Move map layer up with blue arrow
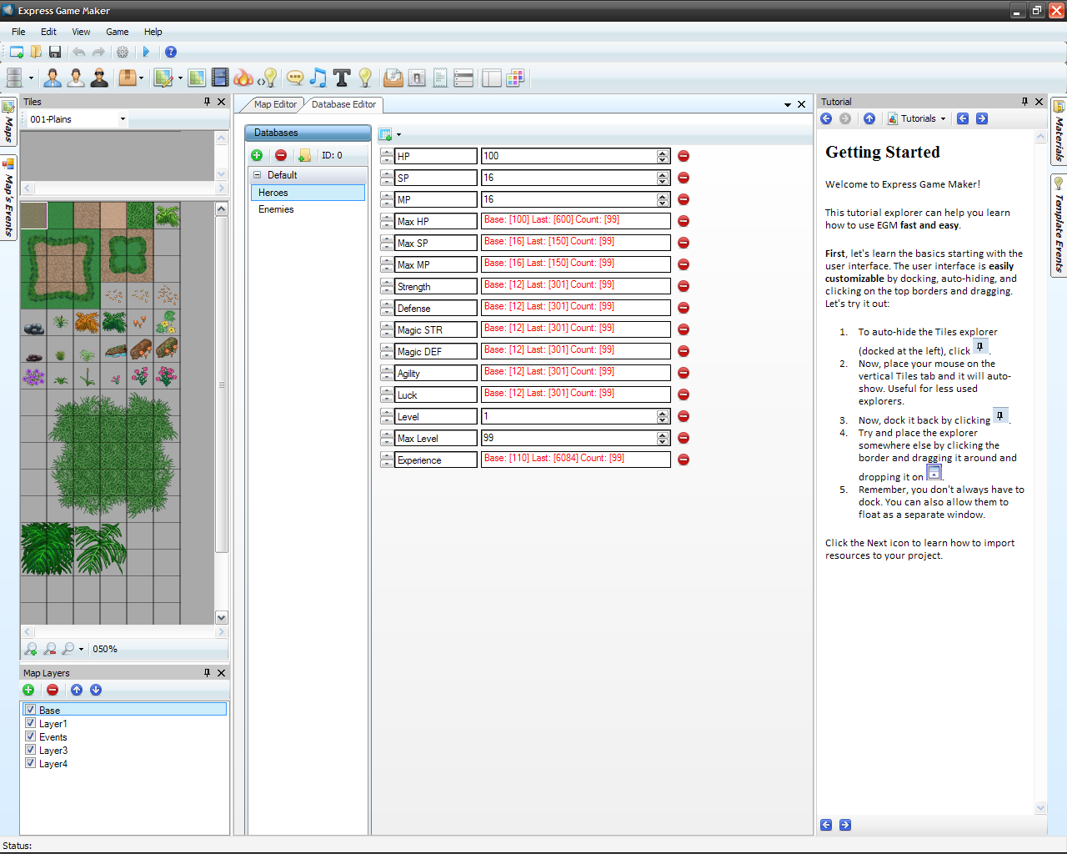The width and height of the screenshot is (1067, 854). pyautogui.click(x=77, y=690)
